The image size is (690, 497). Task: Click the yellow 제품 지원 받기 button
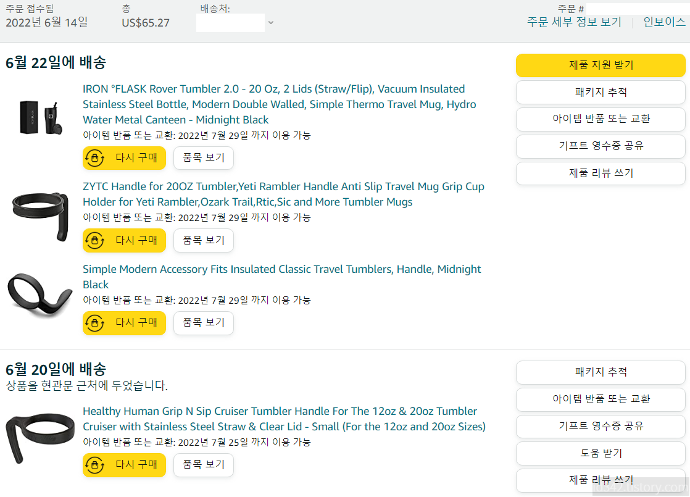click(x=601, y=65)
